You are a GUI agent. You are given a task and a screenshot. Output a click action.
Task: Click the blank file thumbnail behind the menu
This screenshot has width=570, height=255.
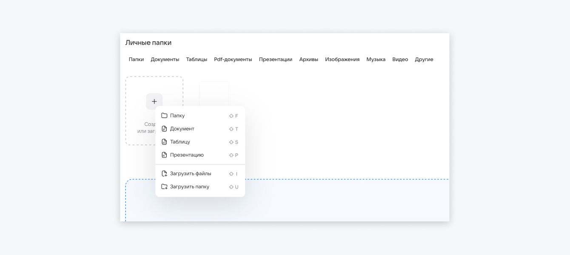coord(214,93)
